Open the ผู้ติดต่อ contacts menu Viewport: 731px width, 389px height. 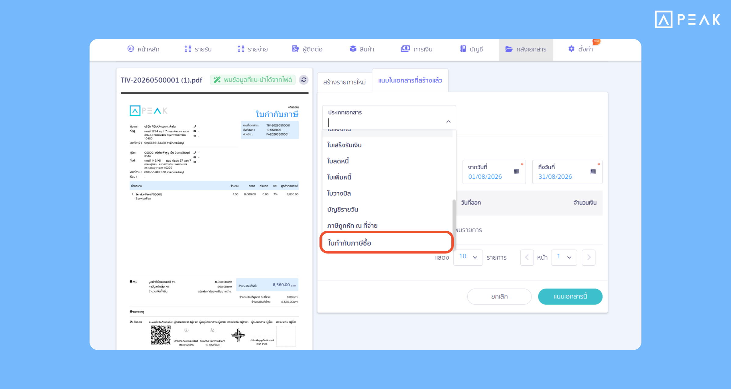pos(307,49)
